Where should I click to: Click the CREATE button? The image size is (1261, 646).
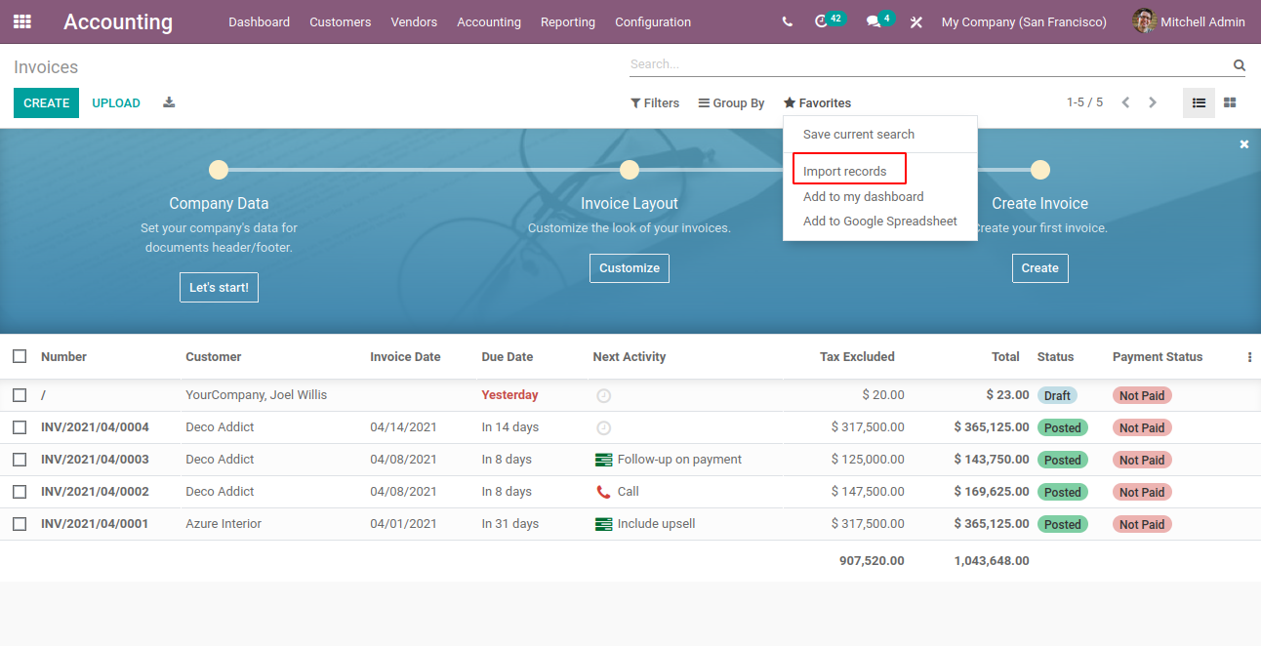[46, 102]
